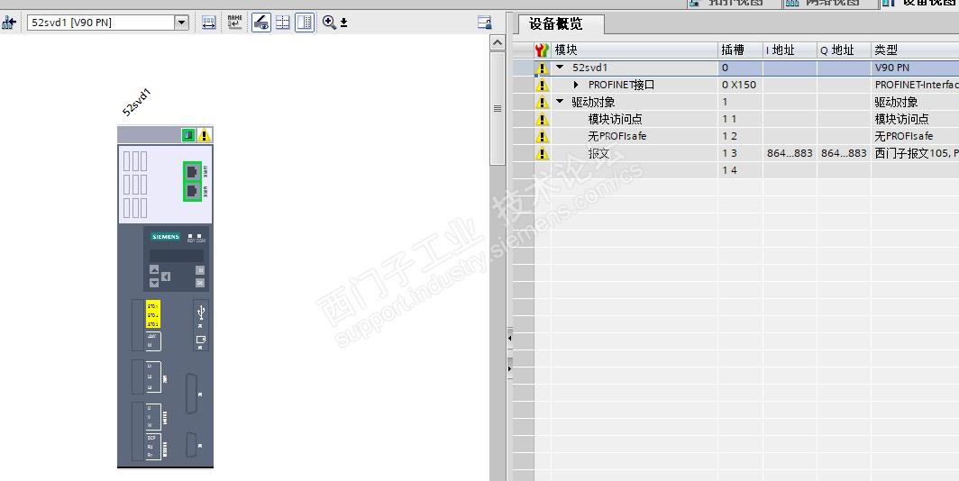Viewport: 959px width, 481px height.
Task: Click the yellow warning icon on the drive header
Action: [x=205, y=135]
